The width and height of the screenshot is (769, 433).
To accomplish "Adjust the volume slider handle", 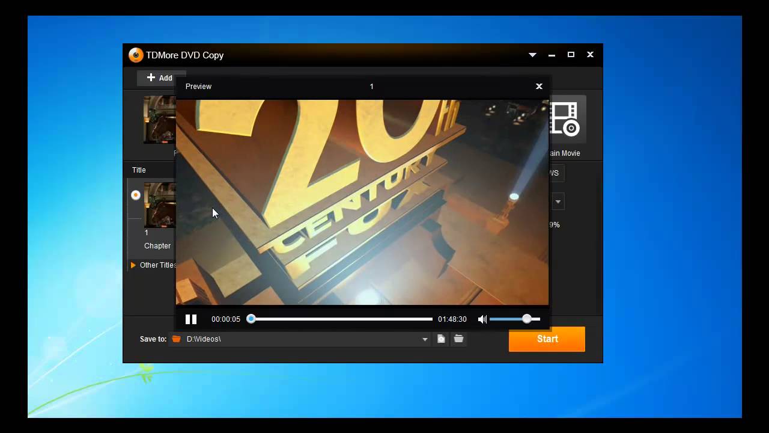I will tap(527, 319).
